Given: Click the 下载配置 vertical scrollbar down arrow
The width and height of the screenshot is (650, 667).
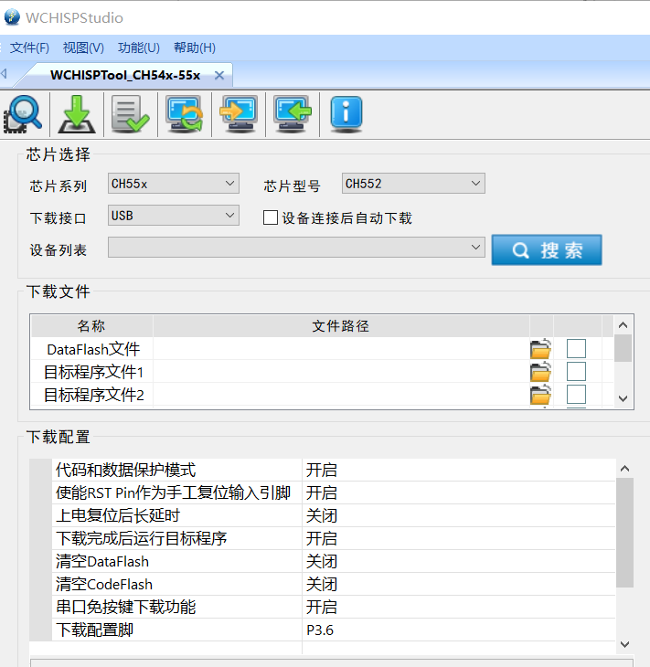Looking at the screenshot, I should coord(624,644).
